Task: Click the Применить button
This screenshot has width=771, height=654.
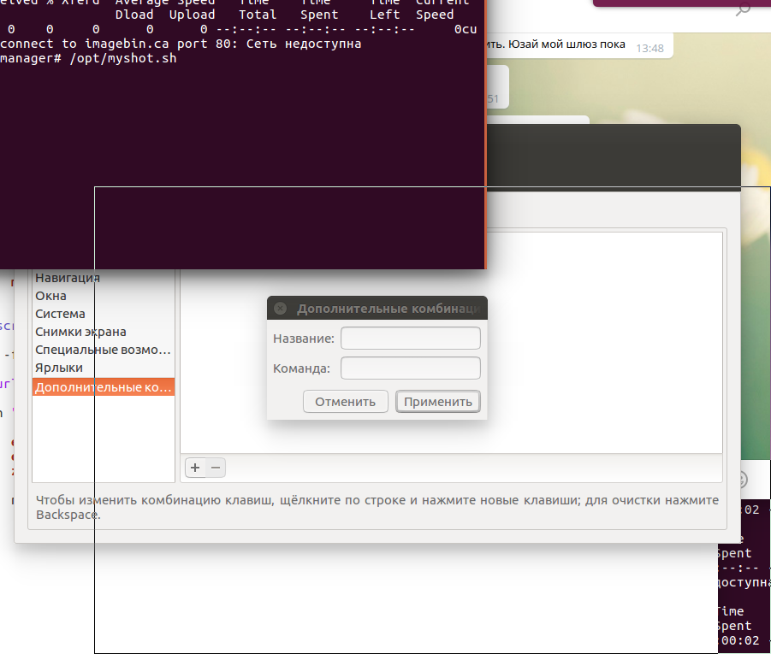Action: (x=437, y=402)
